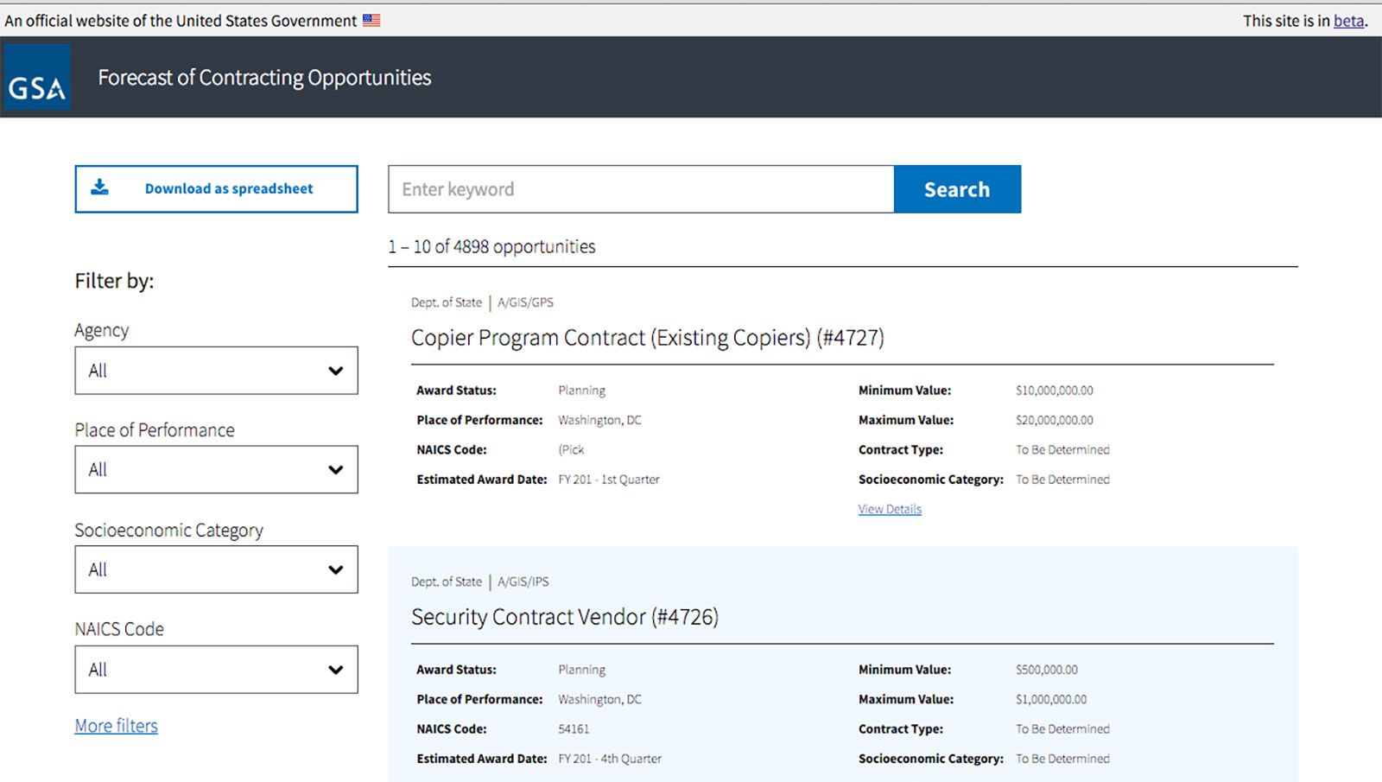Follow the beta link in top banner
The width and height of the screenshot is (1382, 782).
(x=1347, y=21)
